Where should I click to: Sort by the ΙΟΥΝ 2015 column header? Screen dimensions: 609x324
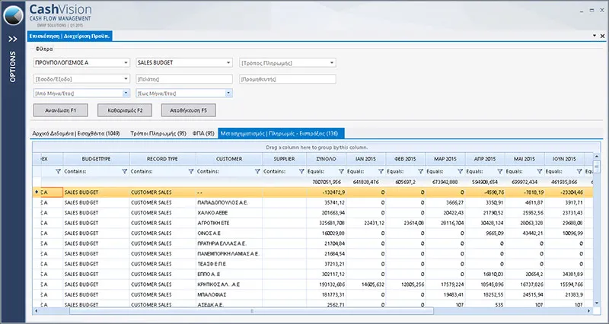pyautogui.click(x=564, y=159)
